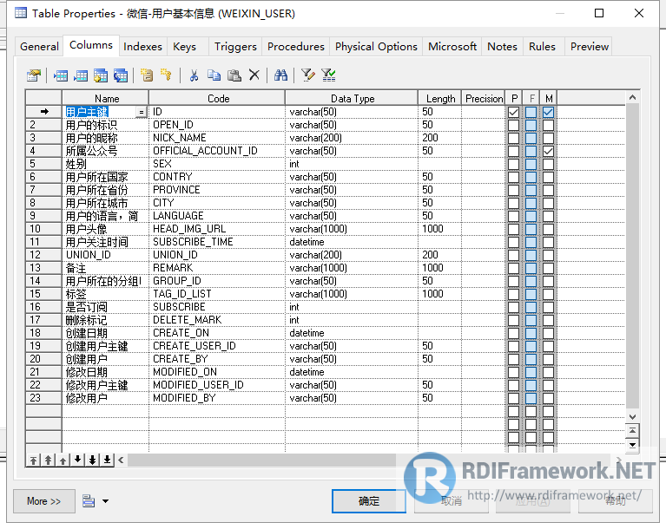Click the Name column header
Viewport: 666px width, 529px height.
coord(106,98)
